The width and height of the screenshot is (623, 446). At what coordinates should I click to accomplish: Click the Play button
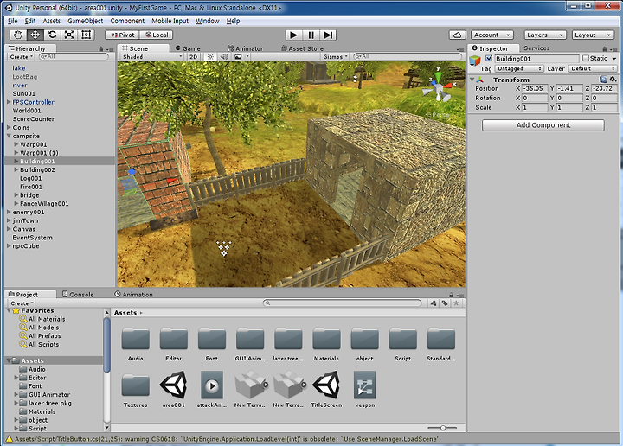coord(293,35)
